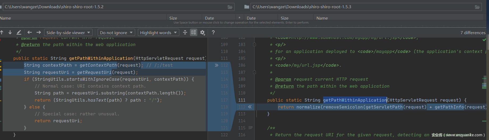This screenshot has width=489, height=140.
Task: Browse folder for shiro-root-1.5.2 path
Action: pos(230,7)
